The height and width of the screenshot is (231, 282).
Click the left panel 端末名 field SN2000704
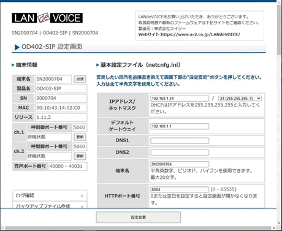click(53, 79)
